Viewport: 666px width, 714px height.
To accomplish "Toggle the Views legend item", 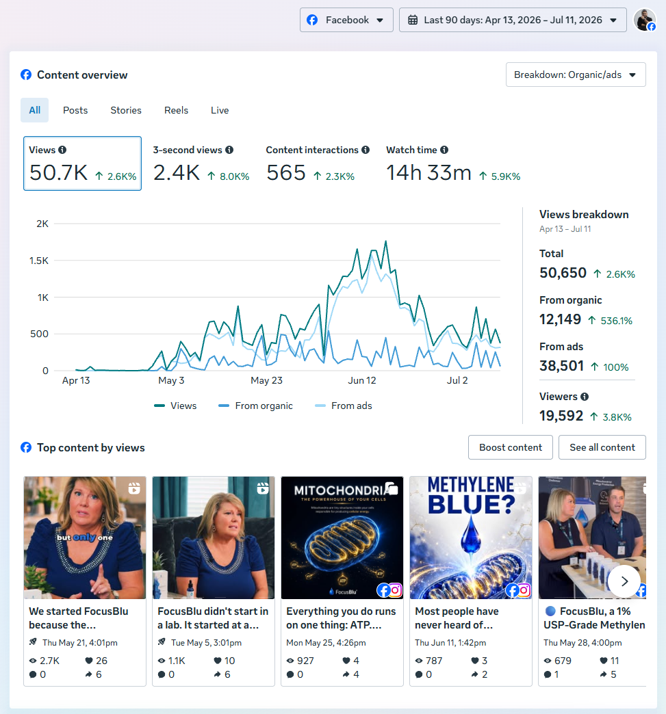I will (175, 406).
